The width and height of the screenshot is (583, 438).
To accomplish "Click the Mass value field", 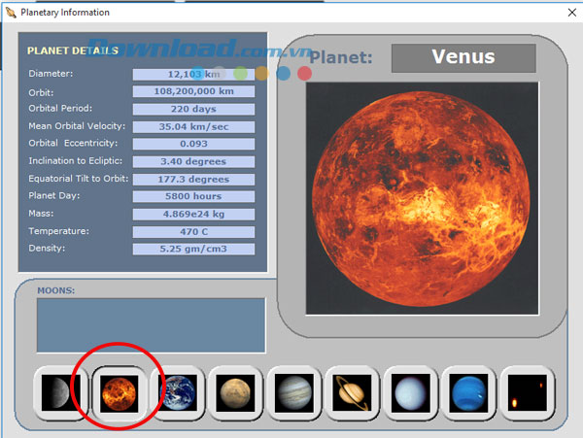I will click(193, 214).
